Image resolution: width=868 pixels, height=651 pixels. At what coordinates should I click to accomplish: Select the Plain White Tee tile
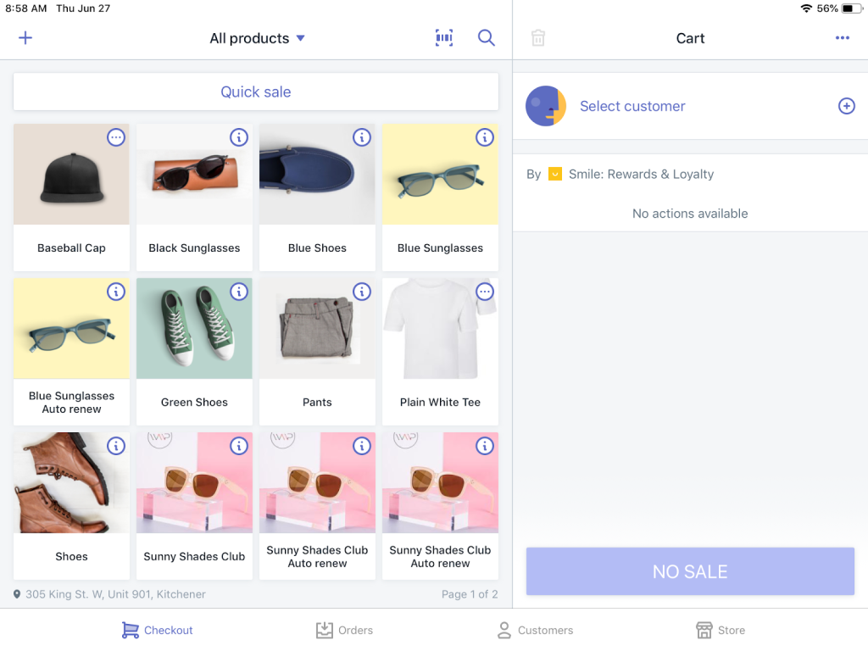click(440, 352)
